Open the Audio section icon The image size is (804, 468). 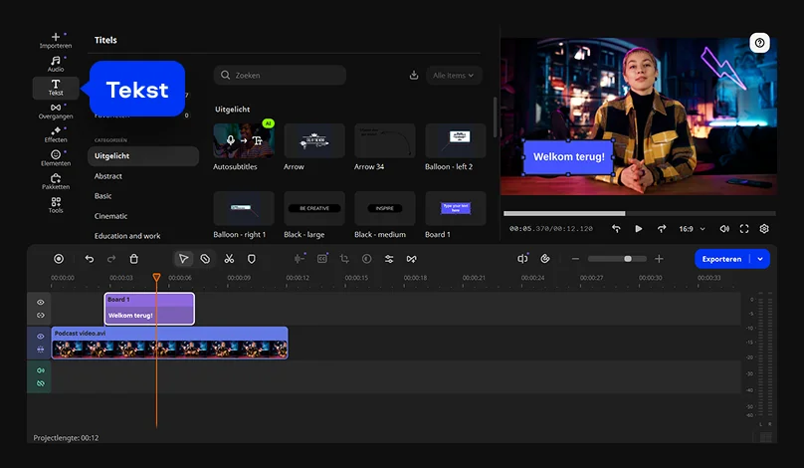(x=55, y=64)
